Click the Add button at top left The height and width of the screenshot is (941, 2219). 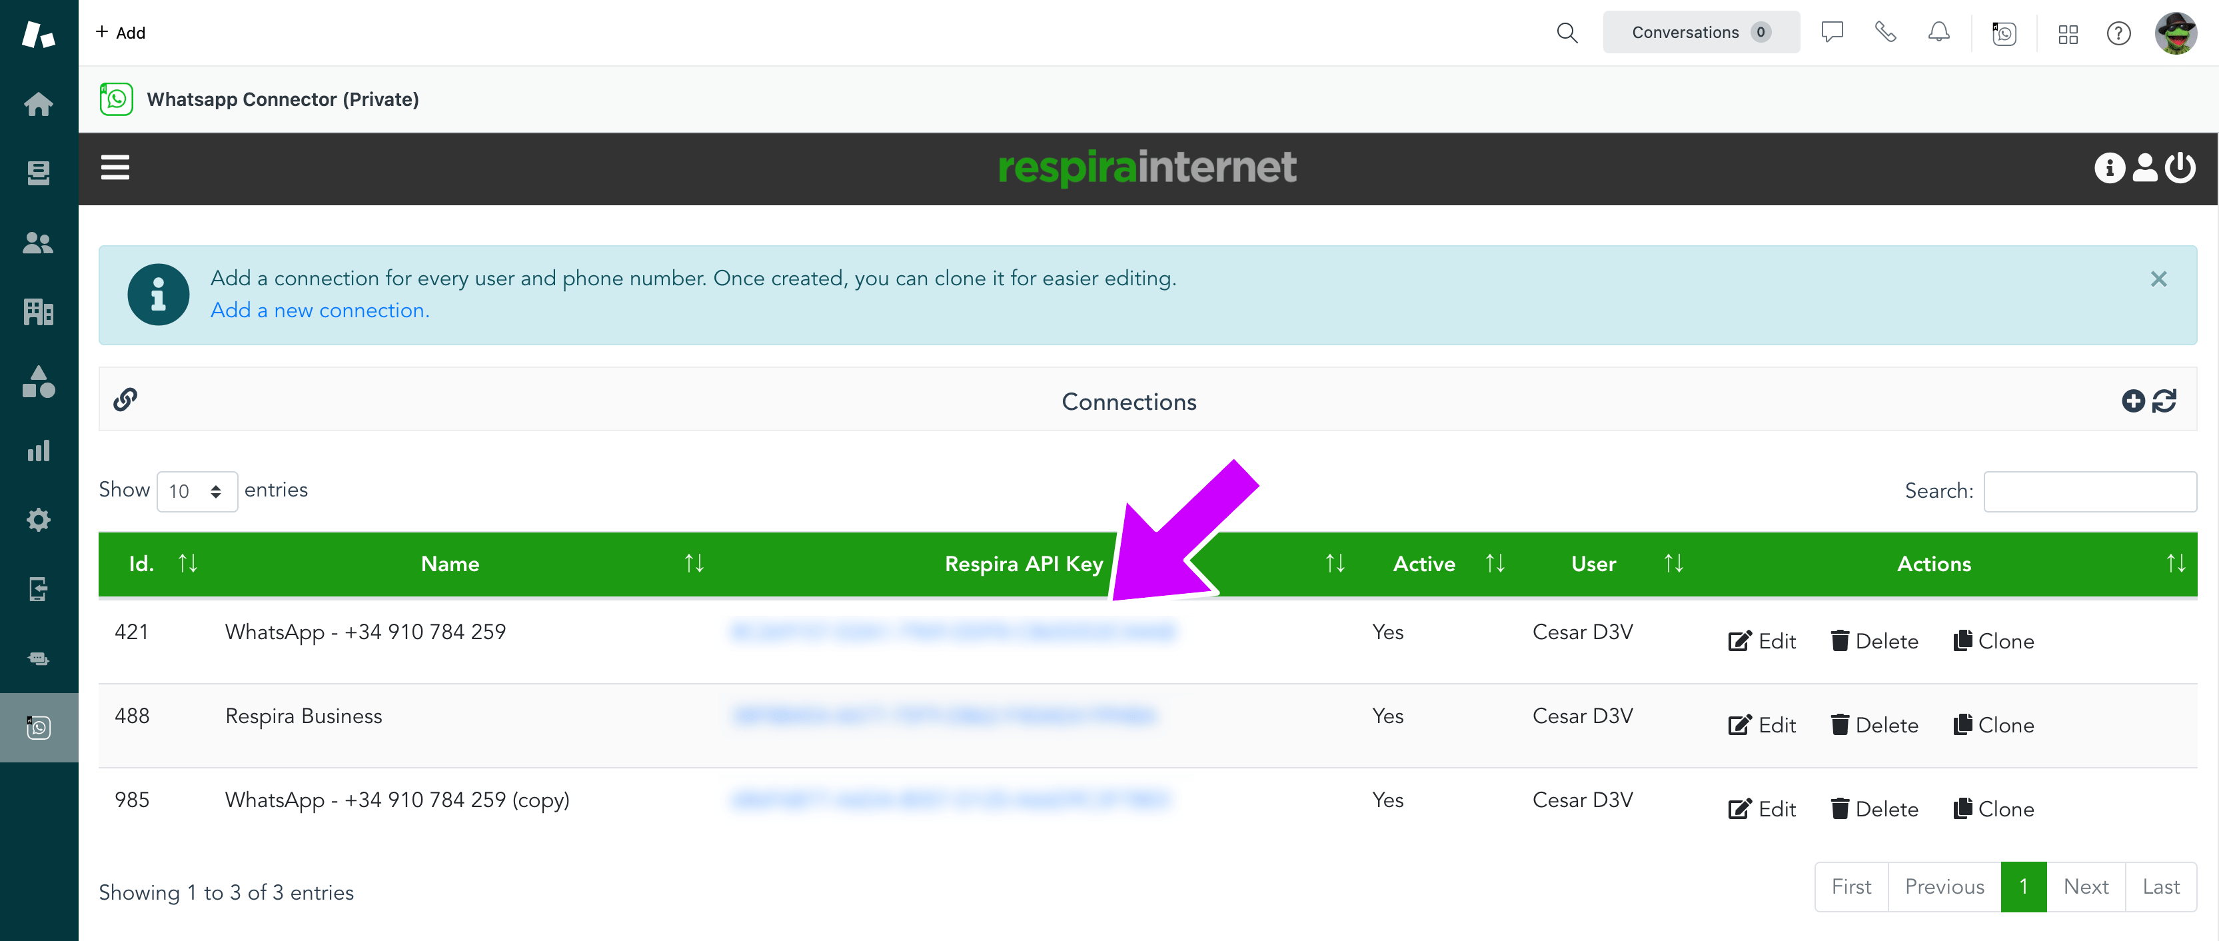click(121, 33)
